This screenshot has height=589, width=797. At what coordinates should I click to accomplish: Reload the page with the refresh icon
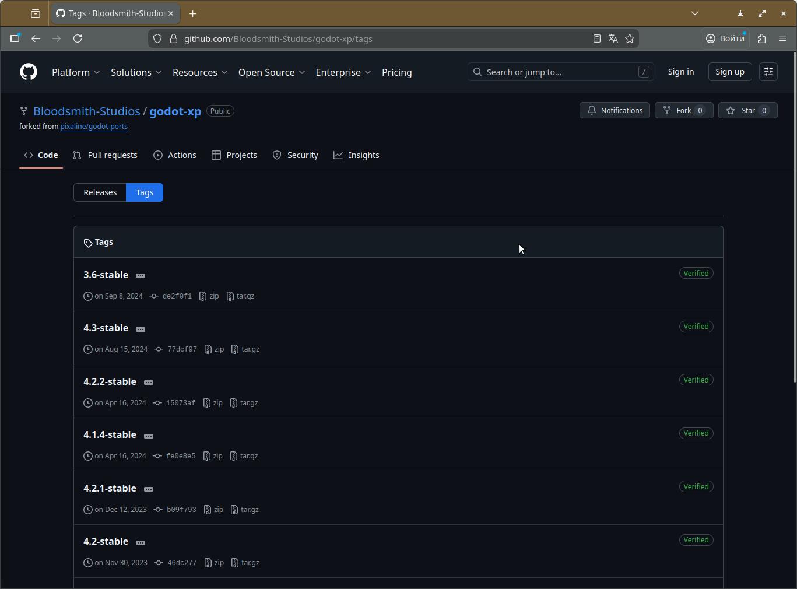tap(78, 38)
